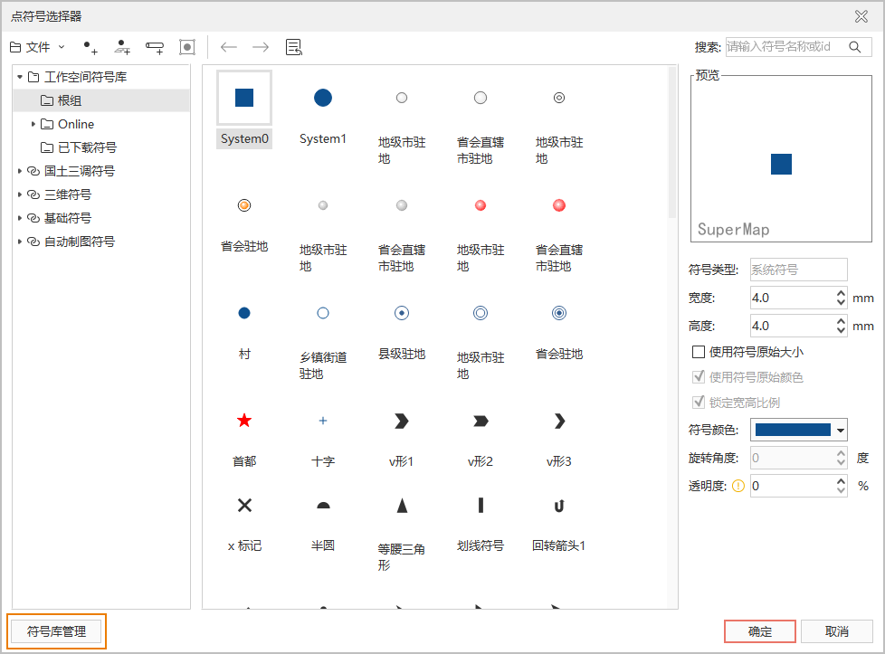The height and width of the screenshot is (654, 885).
Task: Expand the 国土三调符号 tree node
Action: pyautogui.click(x=20, y=171)
